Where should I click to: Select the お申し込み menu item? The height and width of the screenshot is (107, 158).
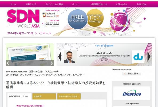[x=141, y=4]
